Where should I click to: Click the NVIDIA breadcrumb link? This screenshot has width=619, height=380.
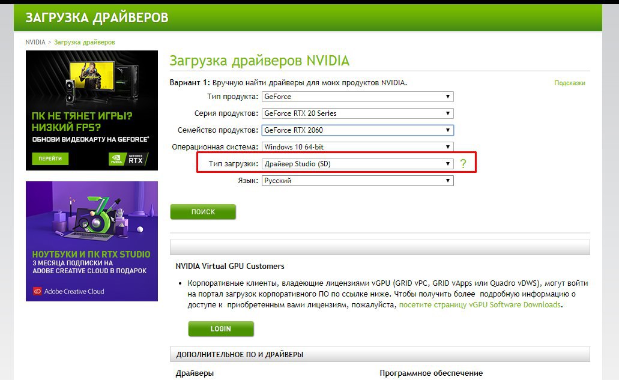point(35,42)
